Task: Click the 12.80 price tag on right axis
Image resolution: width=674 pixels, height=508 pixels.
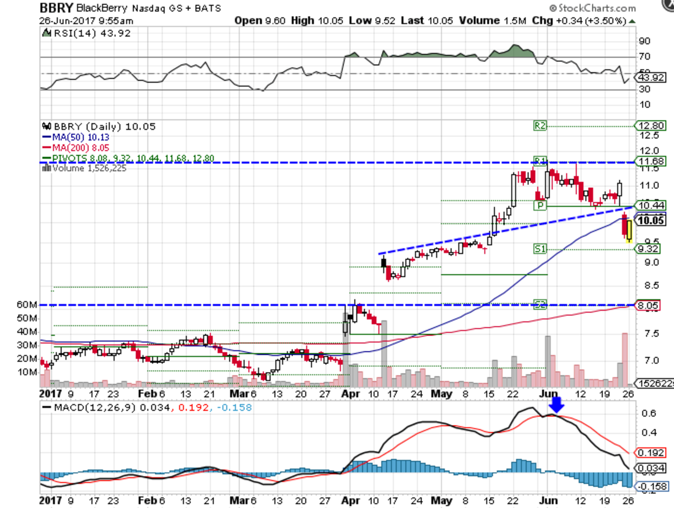Action: coord(650,126)
